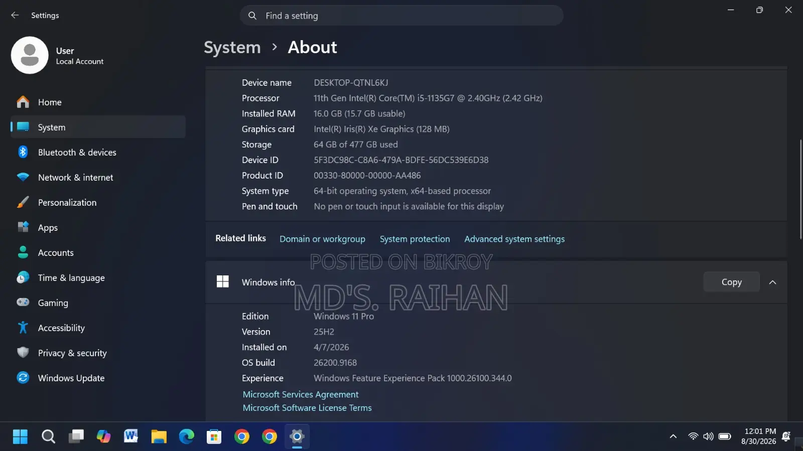This screenshot has height=451, width=803.
Task: Click device name DESKTOP-QTNL6KJ
Action: click(351, 83)
